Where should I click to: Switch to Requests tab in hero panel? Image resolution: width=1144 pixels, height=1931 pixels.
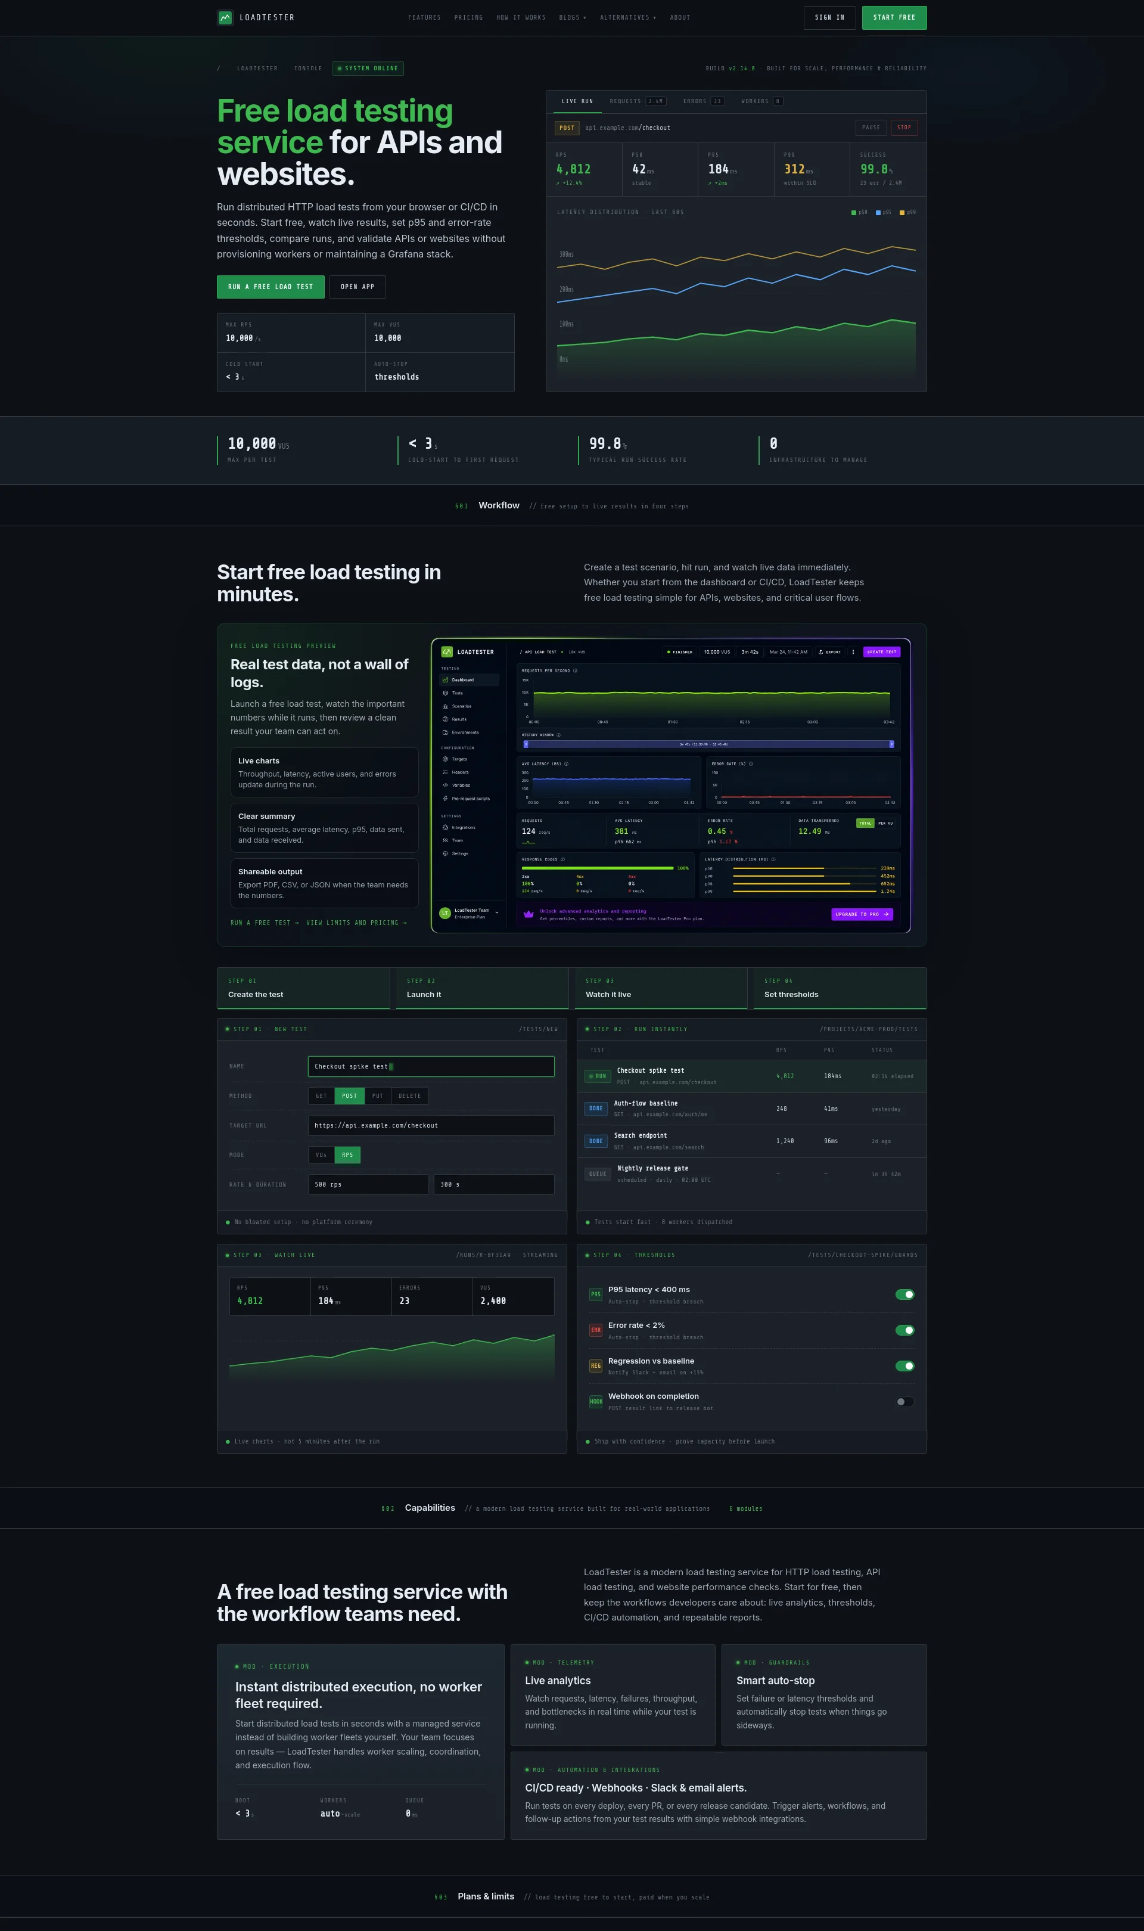pyautogui.click(x=638, y=101)
